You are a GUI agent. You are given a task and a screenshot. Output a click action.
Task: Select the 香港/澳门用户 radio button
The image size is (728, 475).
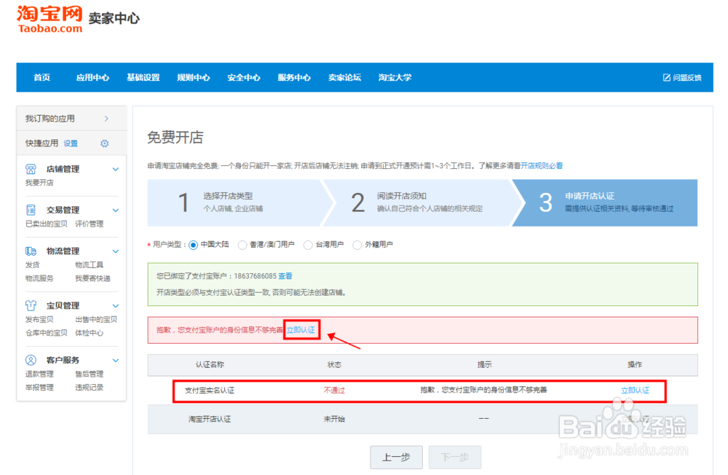click(242, 245)
